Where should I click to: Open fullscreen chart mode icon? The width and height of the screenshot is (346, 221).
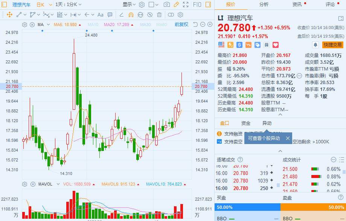[186, 5]
